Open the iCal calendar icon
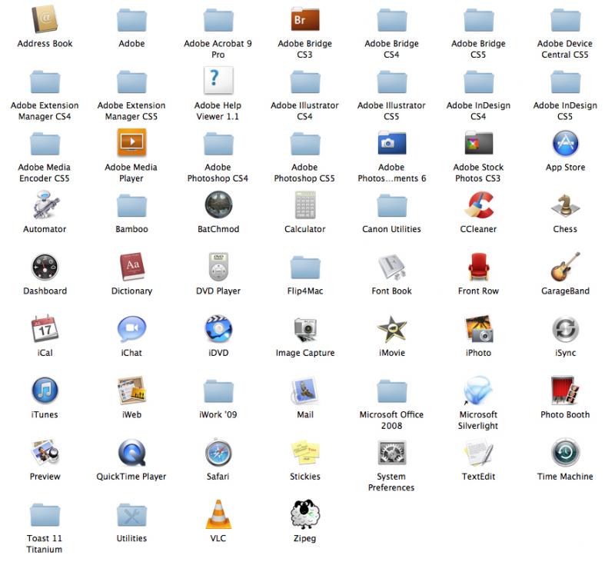The height and width of the screenshot is (565, 615). coord(45,328)
